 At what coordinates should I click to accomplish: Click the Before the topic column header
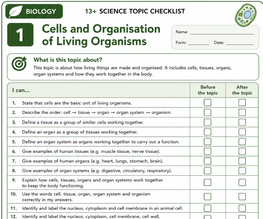[x=208, y=90]
